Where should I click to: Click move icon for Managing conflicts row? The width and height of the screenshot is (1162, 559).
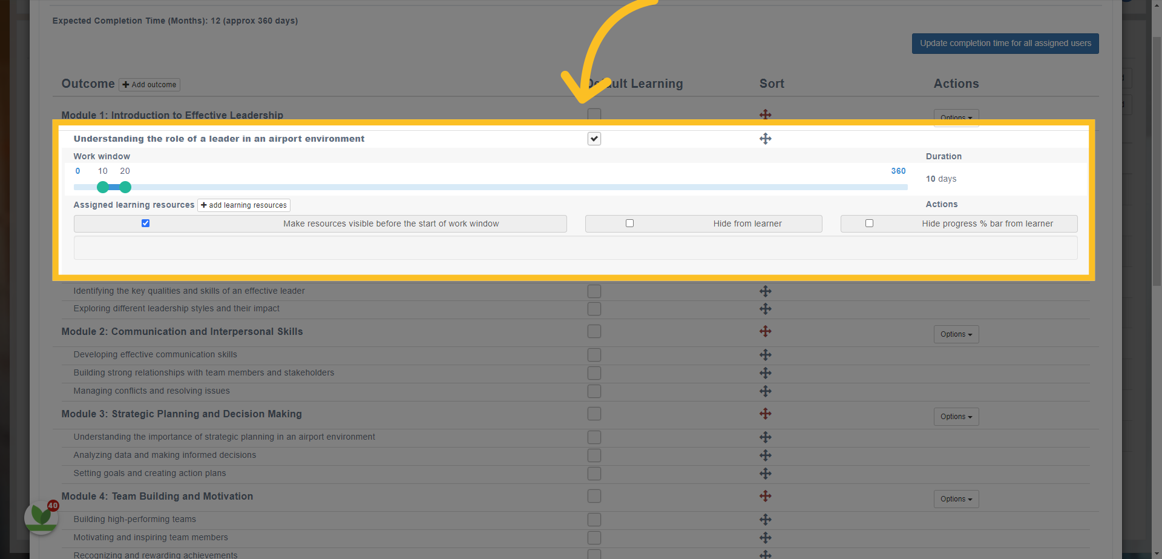point(766,391)
